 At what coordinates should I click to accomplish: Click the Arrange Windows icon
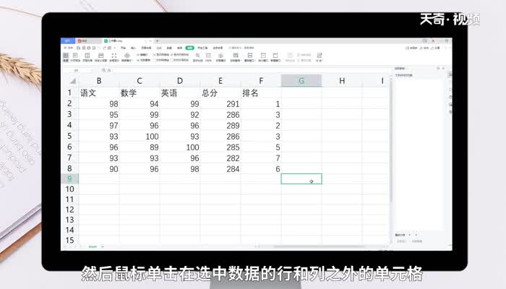coord(250,55)
